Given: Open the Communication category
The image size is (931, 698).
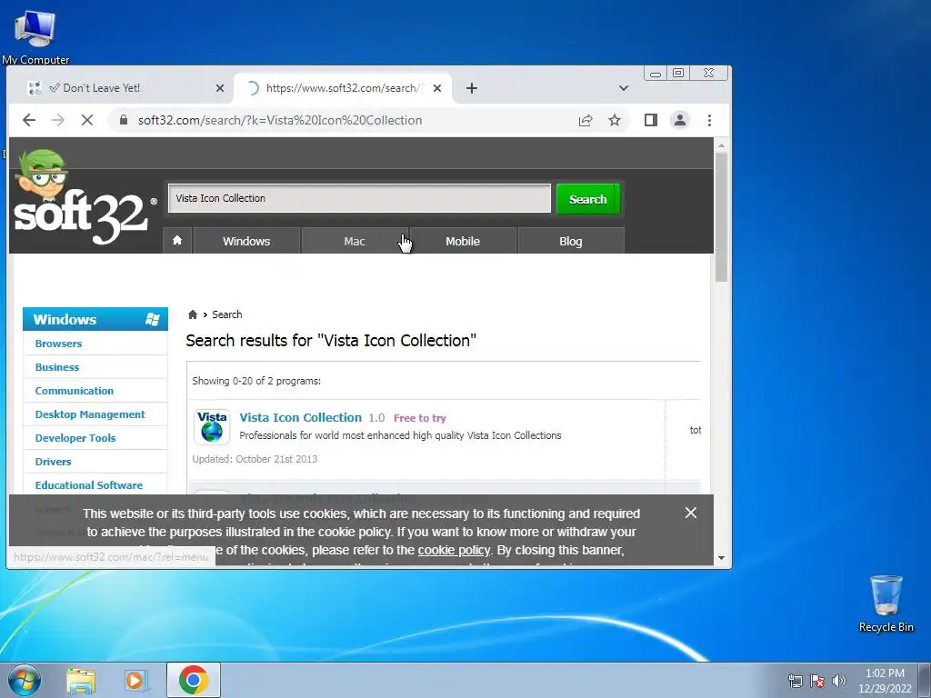Looking at the screenshot, I should pos(75,391).
